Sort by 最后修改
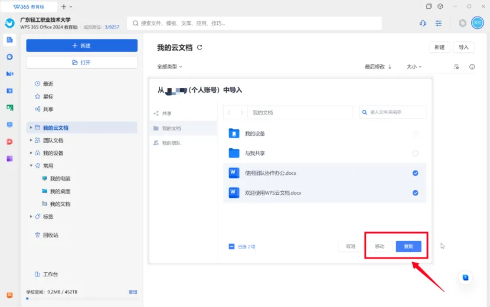Viewport: 490px width, 307px height. click(x=378, y=67)
